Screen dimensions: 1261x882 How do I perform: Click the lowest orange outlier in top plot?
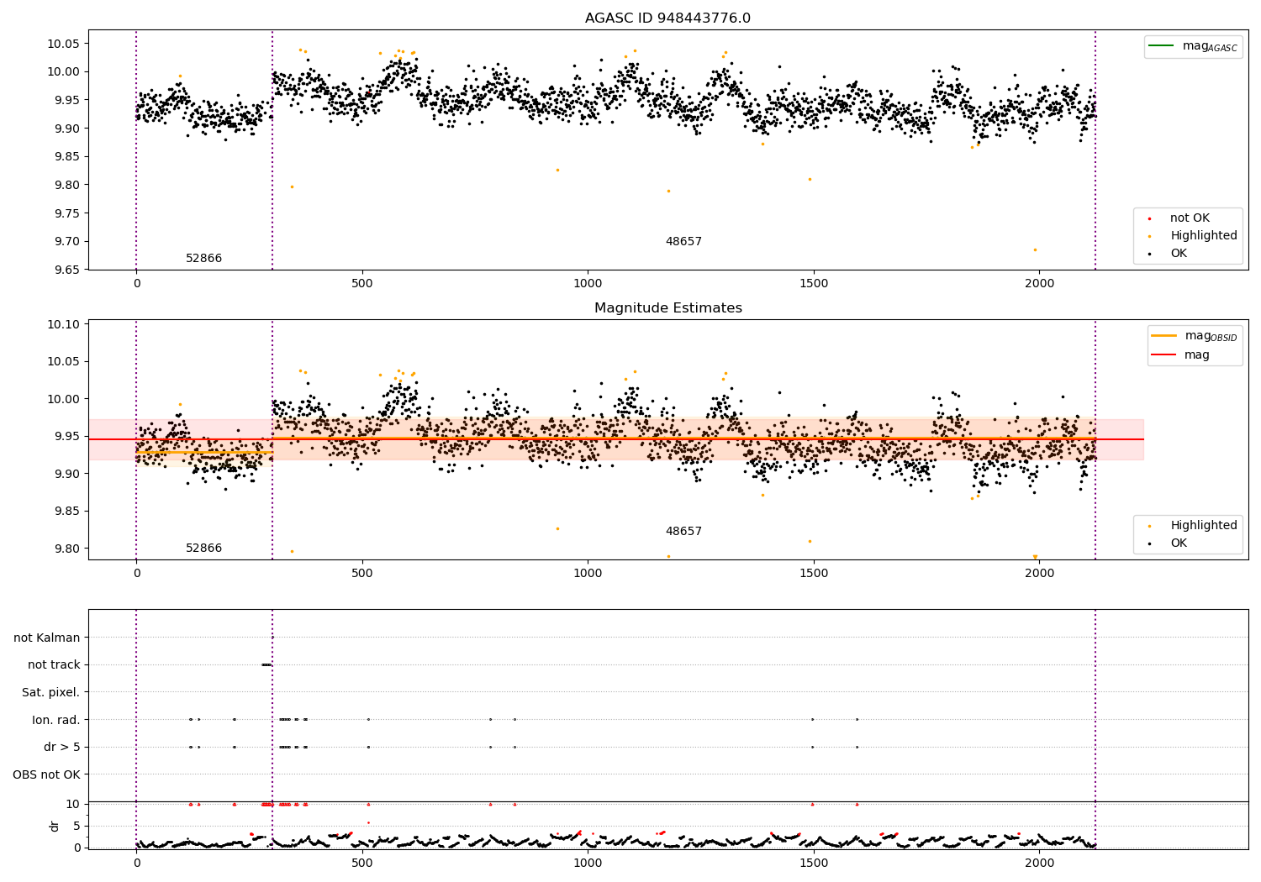[1035, 249]
